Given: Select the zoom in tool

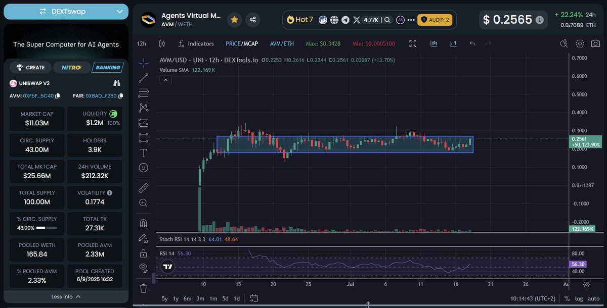Looking at the screenshot, I should pyautogui.click(x=143, y=202).
